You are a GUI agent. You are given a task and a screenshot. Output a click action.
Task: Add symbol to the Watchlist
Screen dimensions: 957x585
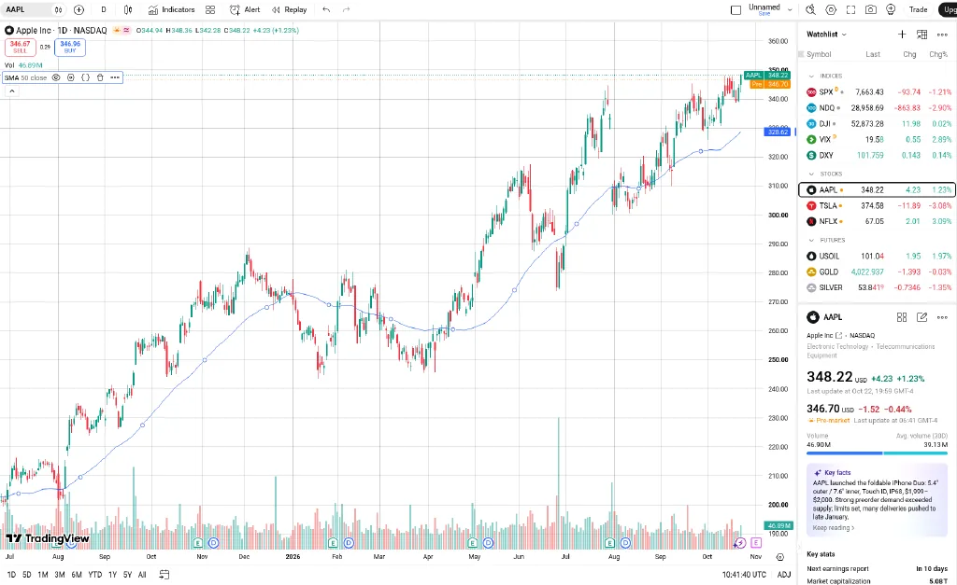pyautogui.click(x=902, y=35)
